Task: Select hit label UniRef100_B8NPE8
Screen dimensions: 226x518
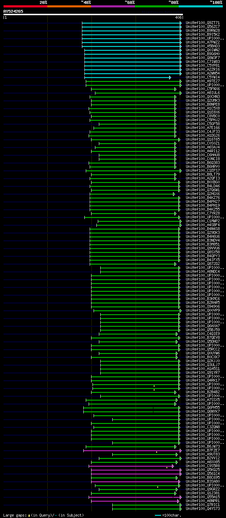Action: pyautogui.click(x=203, y=105)
